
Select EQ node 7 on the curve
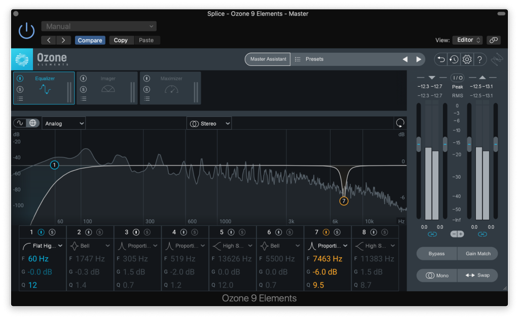click(344, 201)
